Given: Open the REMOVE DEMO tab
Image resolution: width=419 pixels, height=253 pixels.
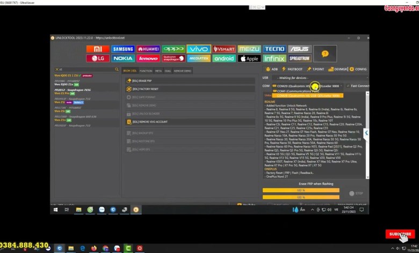Looking at the screenshot, I should [x=183, y=71].
